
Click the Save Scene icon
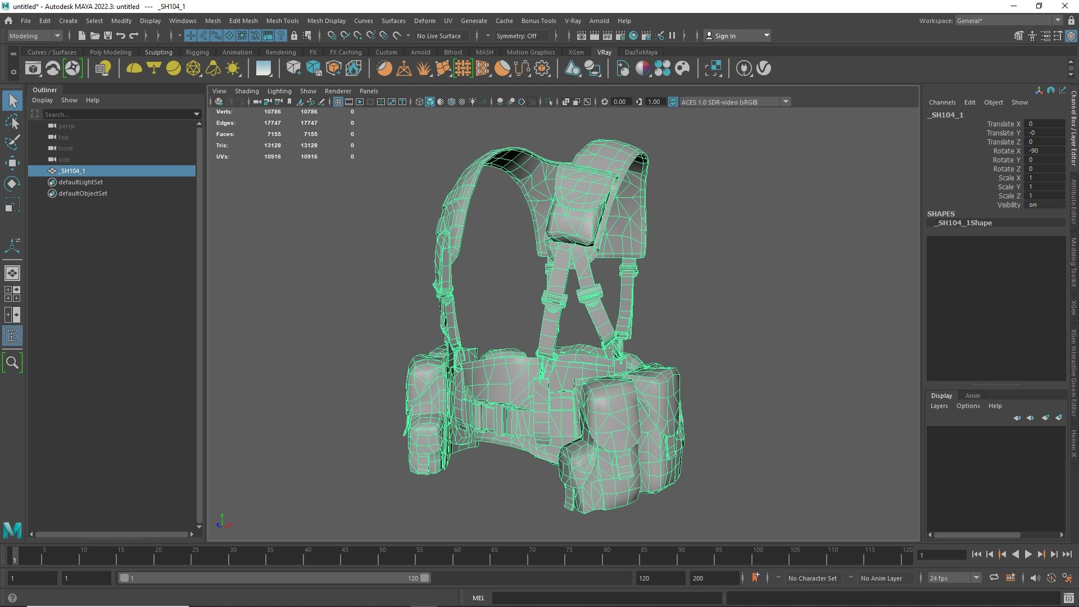[107, 35]
